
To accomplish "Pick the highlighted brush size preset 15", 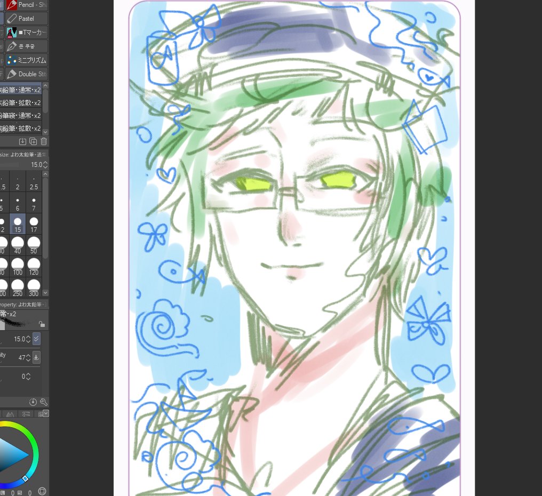I will (x=18, y=224).
